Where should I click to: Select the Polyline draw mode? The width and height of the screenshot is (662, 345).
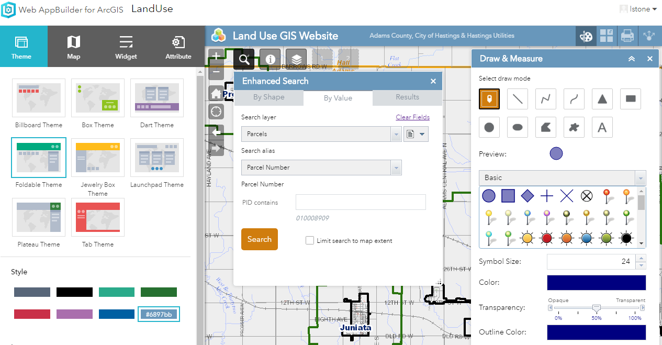546,98
